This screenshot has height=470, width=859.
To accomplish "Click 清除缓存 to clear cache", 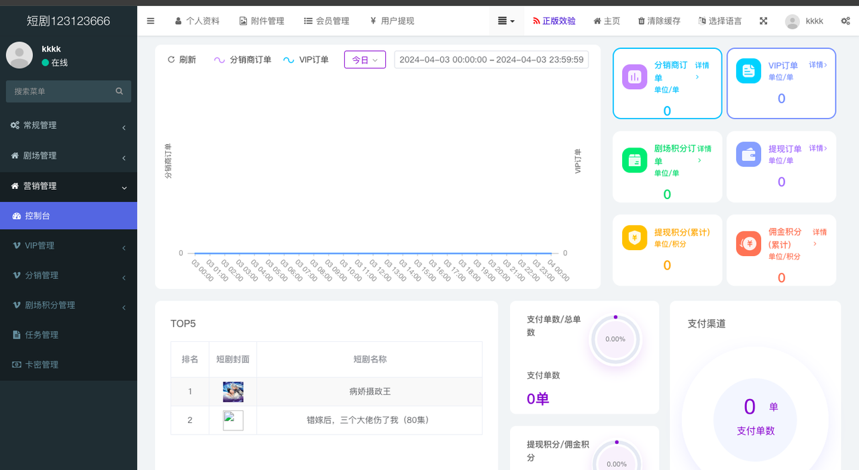I will click(659, 21).
